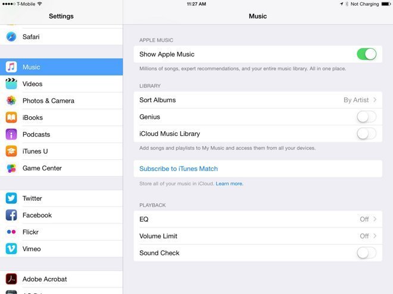Turn off Show Apple Music switch
This screenshot has width=393, height=294.
click(x=366, y=55)
